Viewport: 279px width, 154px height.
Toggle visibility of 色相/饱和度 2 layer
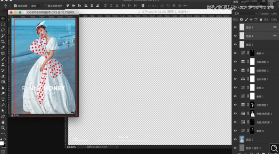tap(235, 113)
